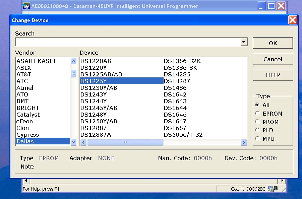Viewport: 302px width, 199px height.
Task: Select the All type radio button
Action: click(x=257, y=105)
